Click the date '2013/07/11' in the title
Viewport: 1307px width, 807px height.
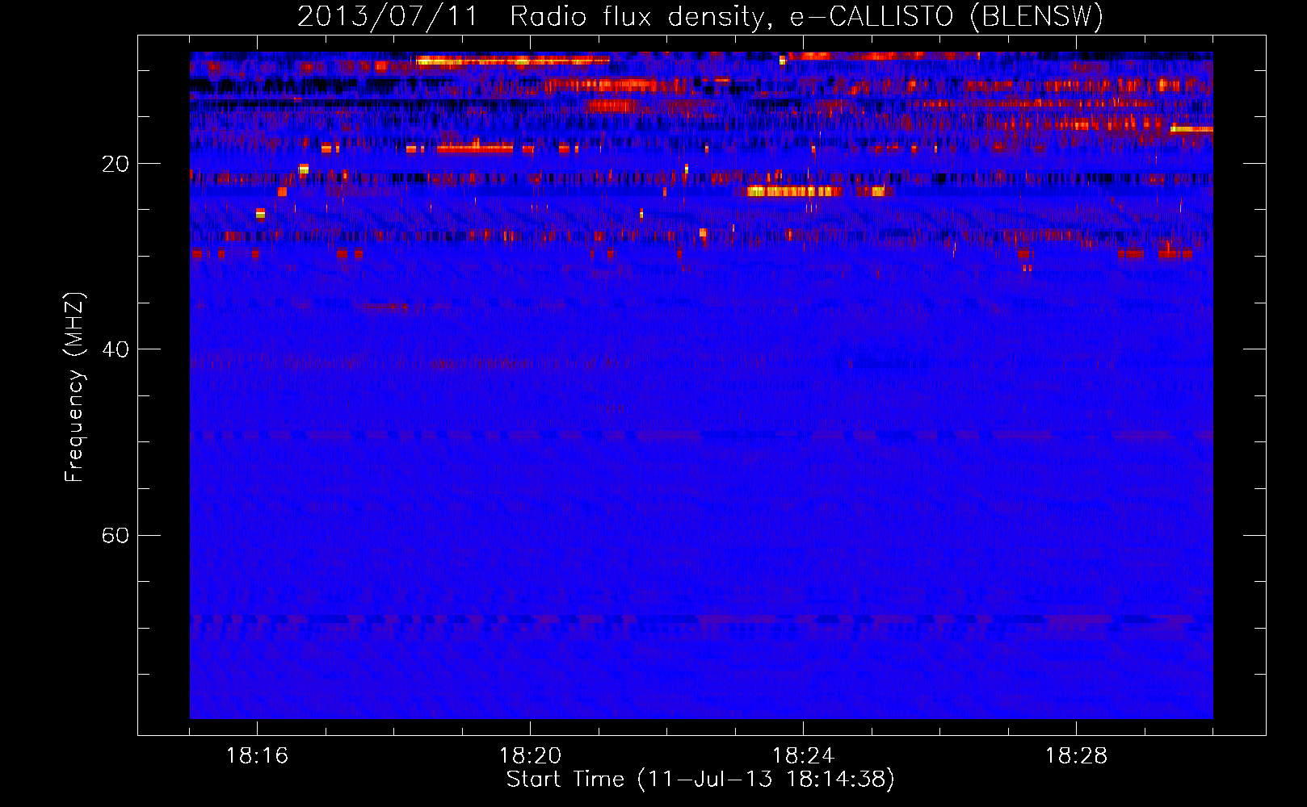(x=388, y=17)
